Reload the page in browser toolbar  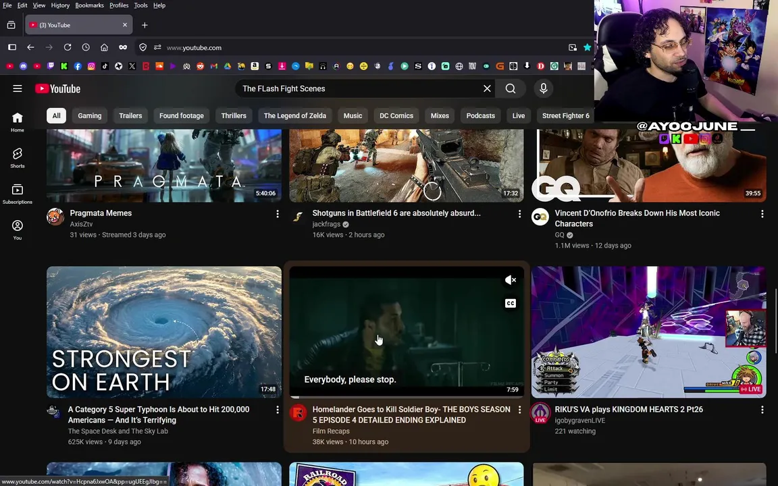(x=68, y=48)
